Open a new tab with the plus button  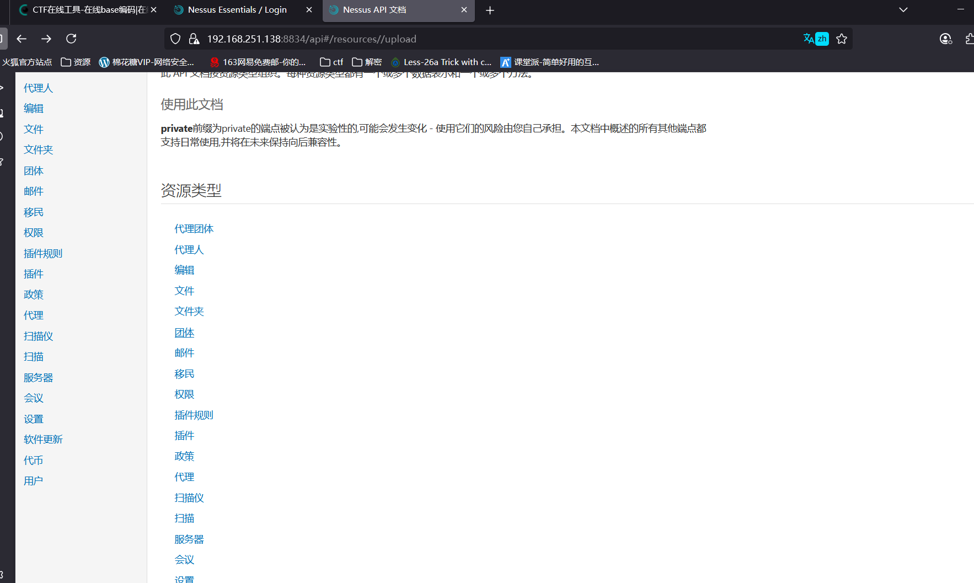coord(490,10)
